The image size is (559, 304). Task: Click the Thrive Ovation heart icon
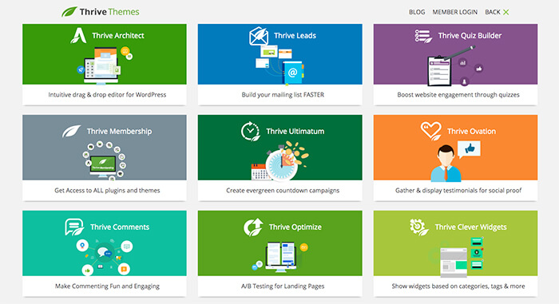(x=430, y=131)
